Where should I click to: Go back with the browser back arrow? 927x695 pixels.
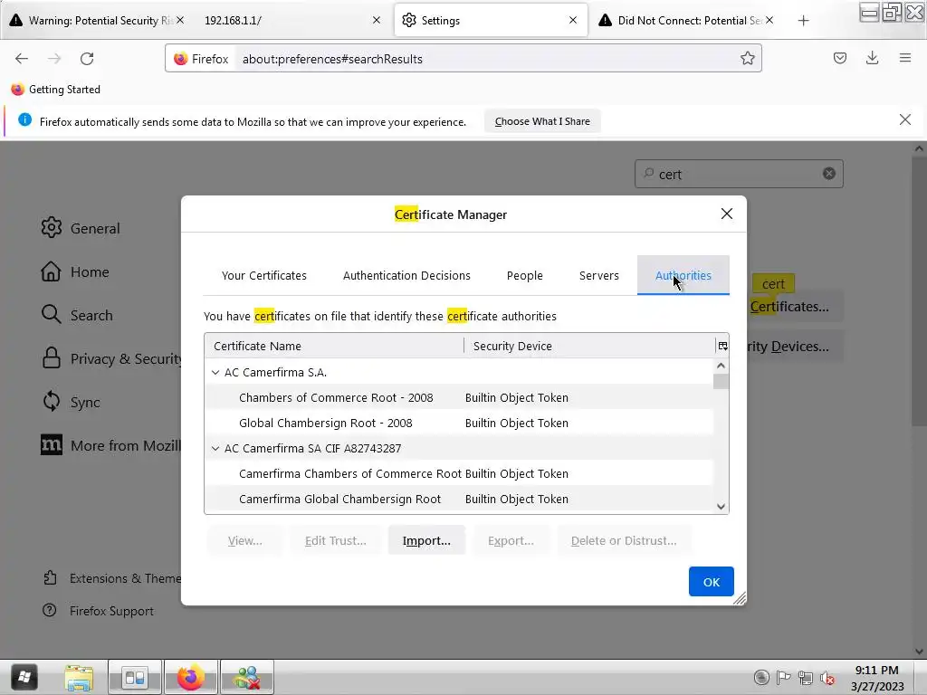point(22,59)
